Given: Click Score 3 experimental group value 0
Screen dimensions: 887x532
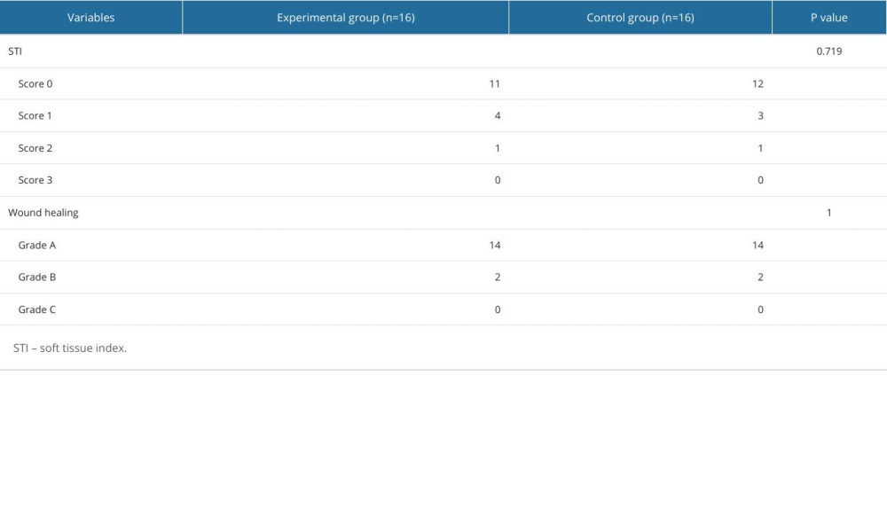Looking at the screenshot, I should coord(498,180).
